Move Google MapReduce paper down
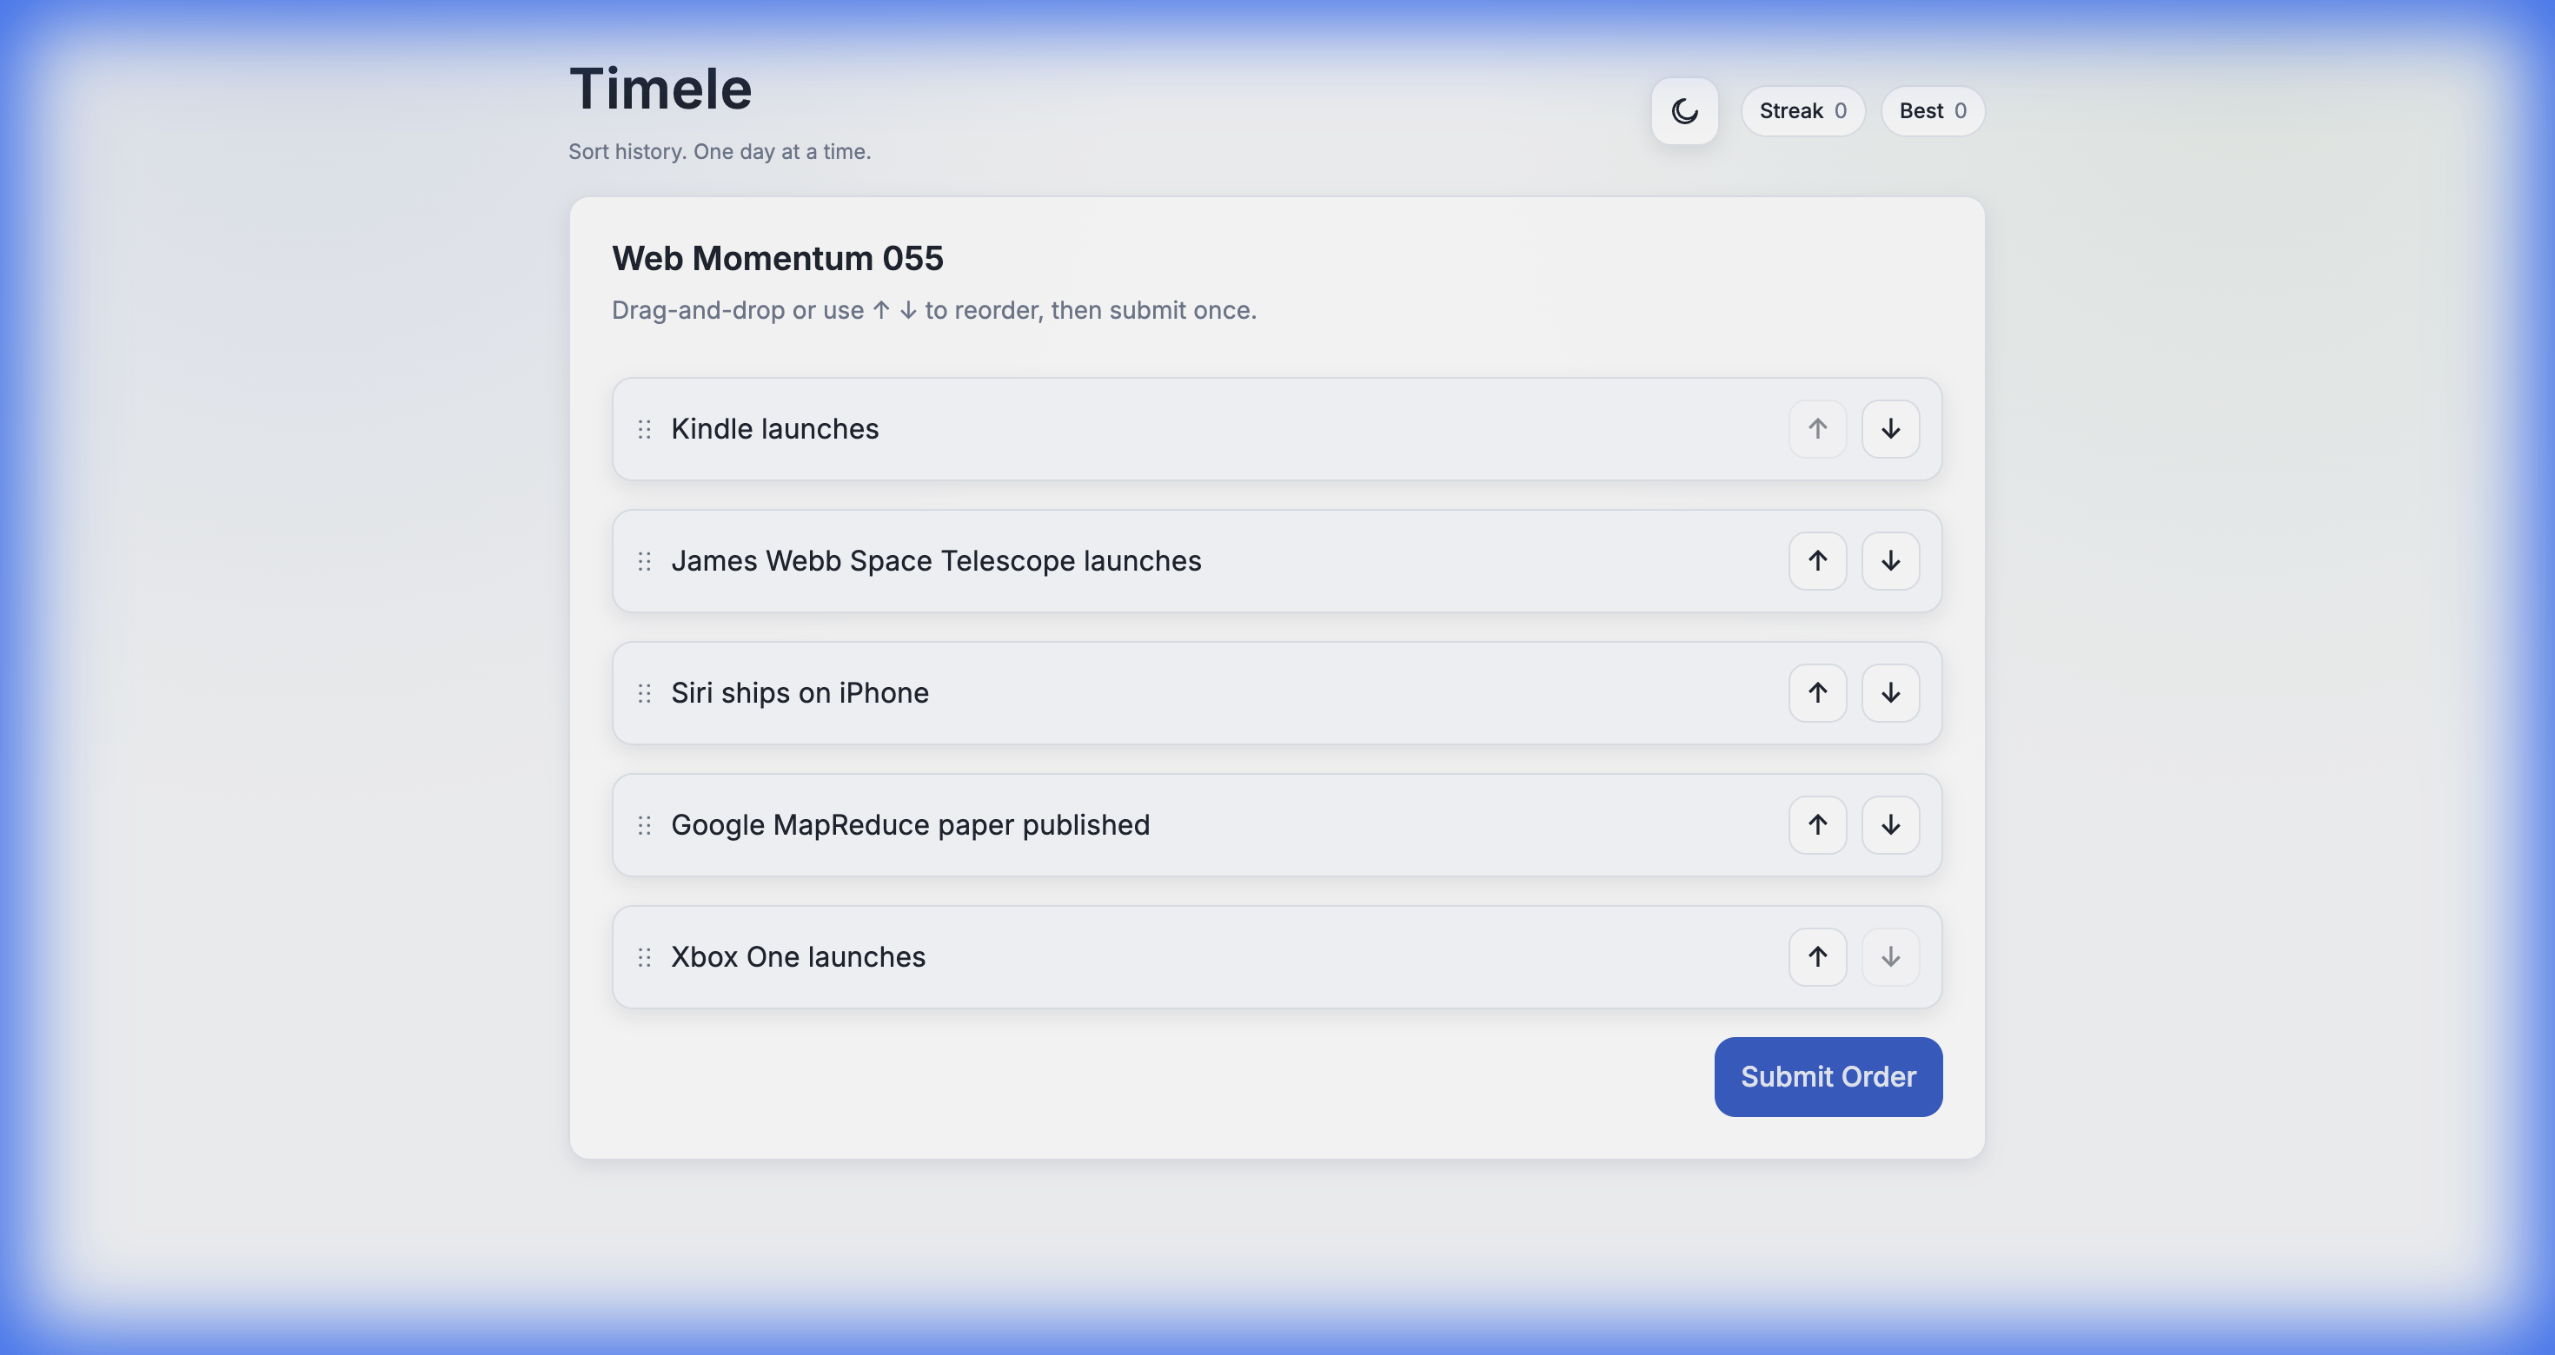2555x1355 pixels. pos(1889,824)
